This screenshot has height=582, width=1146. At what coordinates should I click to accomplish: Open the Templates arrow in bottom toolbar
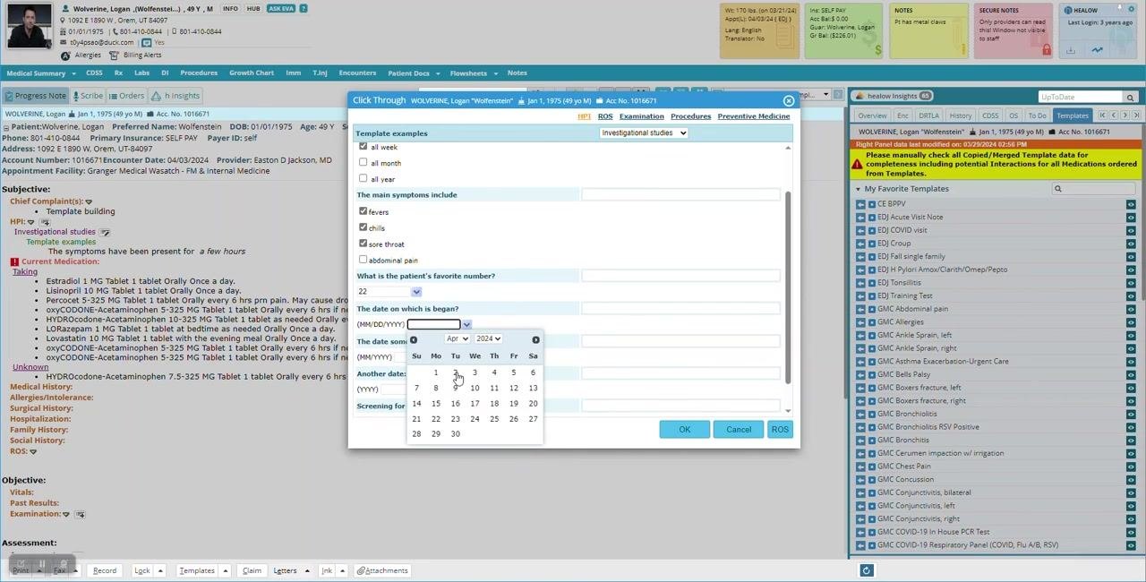[226, 570]
